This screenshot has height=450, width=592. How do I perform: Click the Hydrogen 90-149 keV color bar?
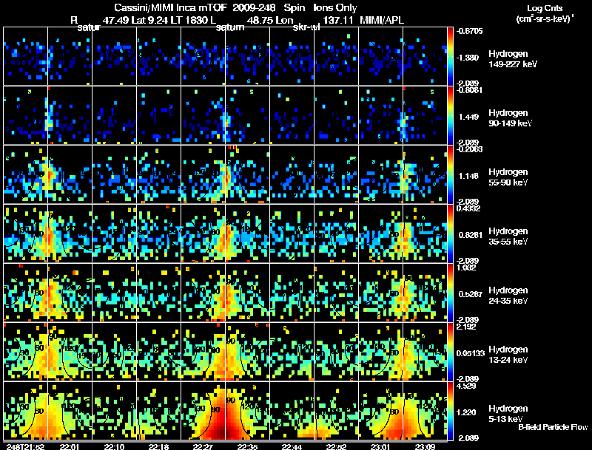450,115
